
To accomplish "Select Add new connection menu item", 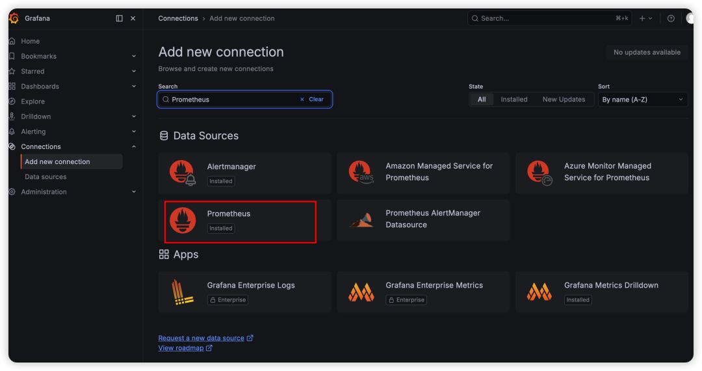I will (71, 162).
